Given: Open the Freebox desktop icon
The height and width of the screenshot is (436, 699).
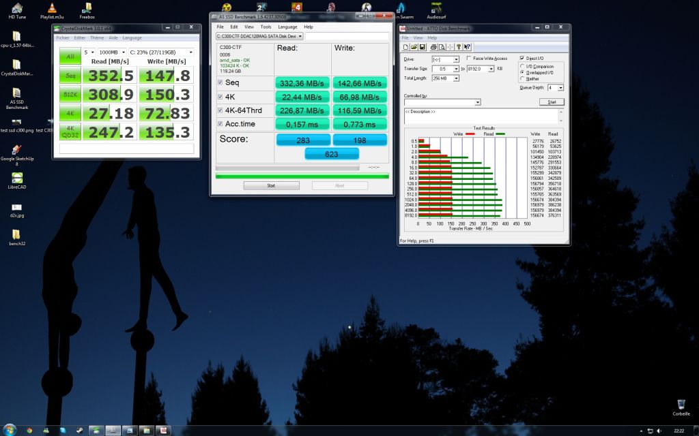Looking at the screenshot, I should [87, 11].
